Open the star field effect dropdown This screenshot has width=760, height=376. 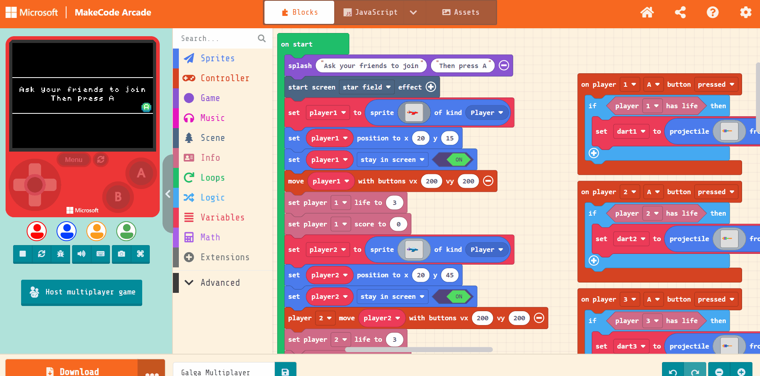[x=367, y=87]
